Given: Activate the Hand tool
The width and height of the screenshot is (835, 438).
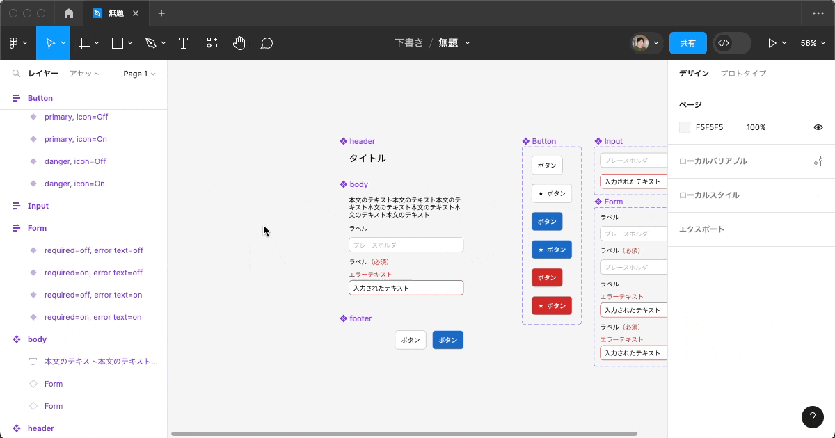Looking at the screenshot, I should pos(239,43).
